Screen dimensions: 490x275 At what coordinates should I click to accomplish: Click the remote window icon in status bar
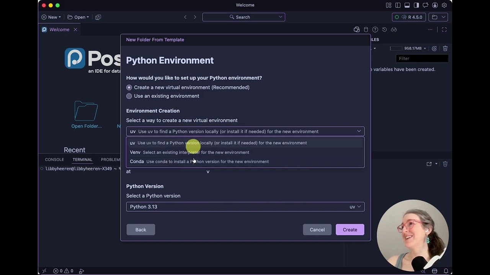[x=44, y=271]
